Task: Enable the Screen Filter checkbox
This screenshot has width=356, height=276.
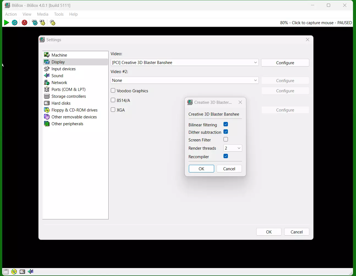Action: (x=226, y=139)
